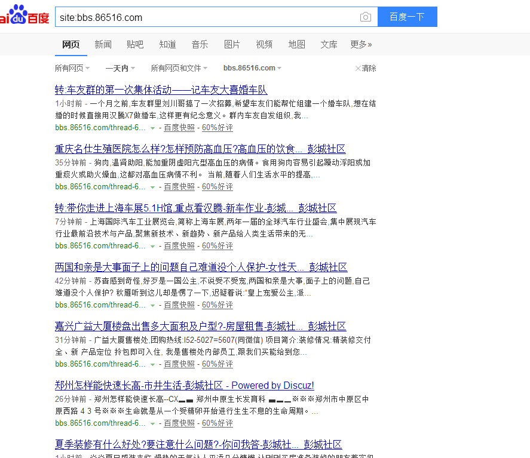Expand the URL options arrow under the first result
The image size is (530, 458).
click(153, 128)
